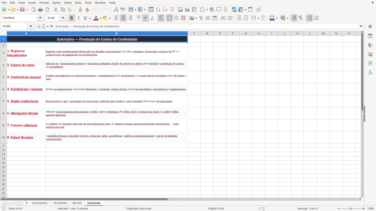376x211 pixels.
Task: Toggle Wrap Text
Action: coord(161,18)
